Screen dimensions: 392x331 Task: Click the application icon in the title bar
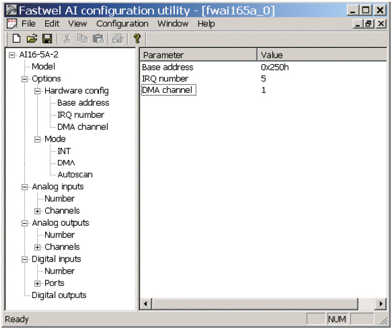pyautogui.click(x=12, y=10)
